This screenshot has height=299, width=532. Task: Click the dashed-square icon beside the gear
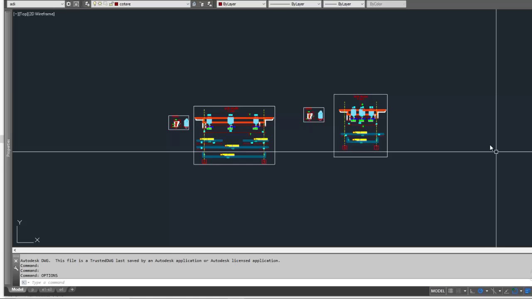click(x=76, y=4)
